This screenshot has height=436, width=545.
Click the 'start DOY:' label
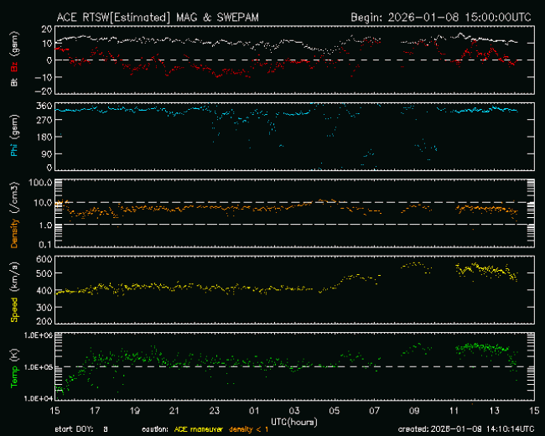point(74,429)
